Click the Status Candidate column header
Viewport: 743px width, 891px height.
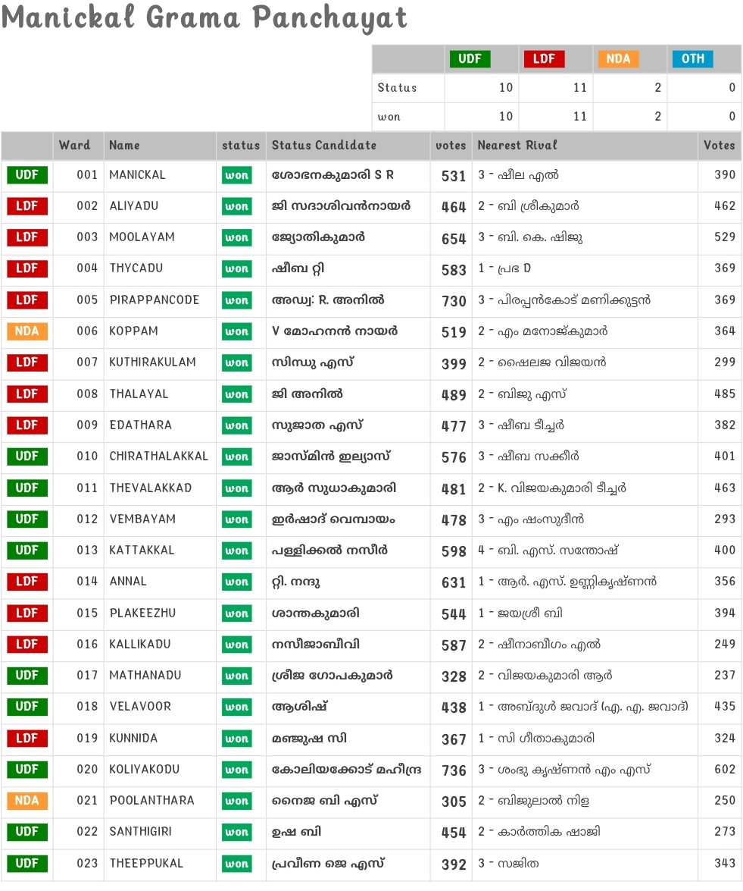[x=323, y=145]
